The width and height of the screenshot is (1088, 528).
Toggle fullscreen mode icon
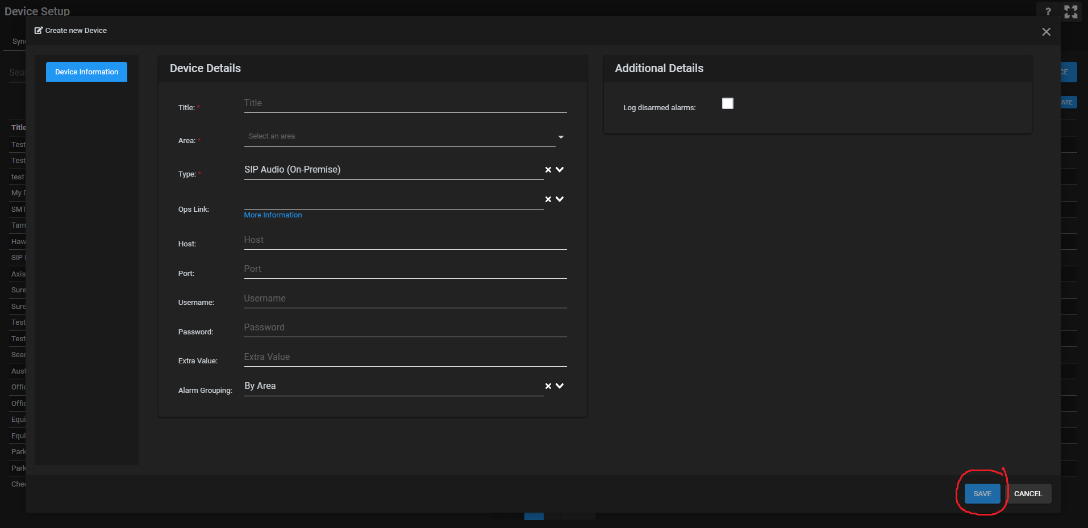click(1070, 12)
